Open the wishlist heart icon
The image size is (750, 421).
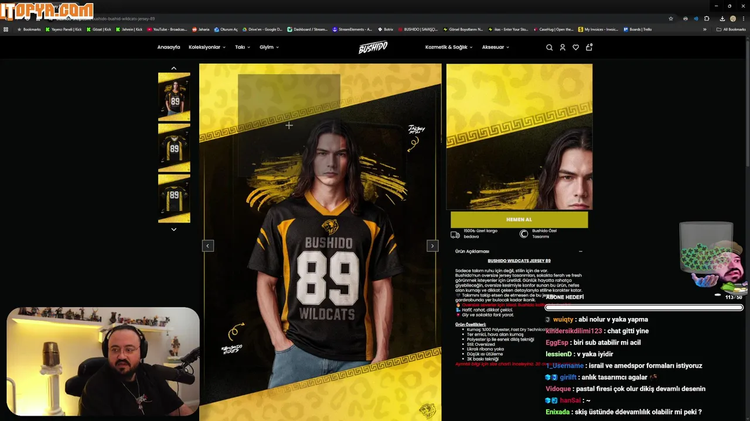tap(575, 47)
